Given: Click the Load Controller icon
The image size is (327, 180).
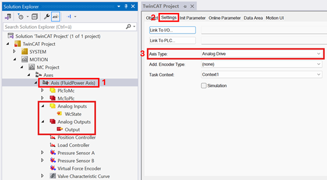Looking at the screenshot, I should pos(53,145).
